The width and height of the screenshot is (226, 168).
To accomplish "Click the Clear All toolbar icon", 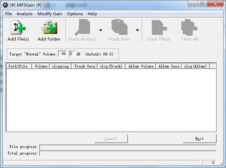I will [x=189, y=27].
